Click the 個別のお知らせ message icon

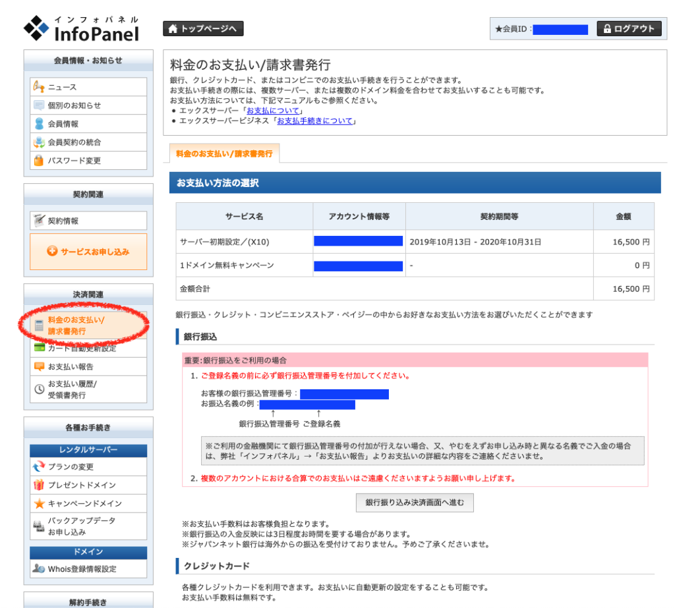pos(39,105)
